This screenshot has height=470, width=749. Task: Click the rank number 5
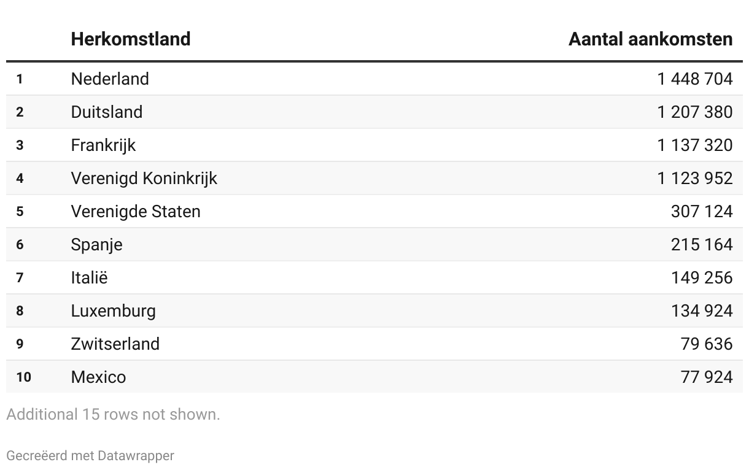(x=20, y=212)
